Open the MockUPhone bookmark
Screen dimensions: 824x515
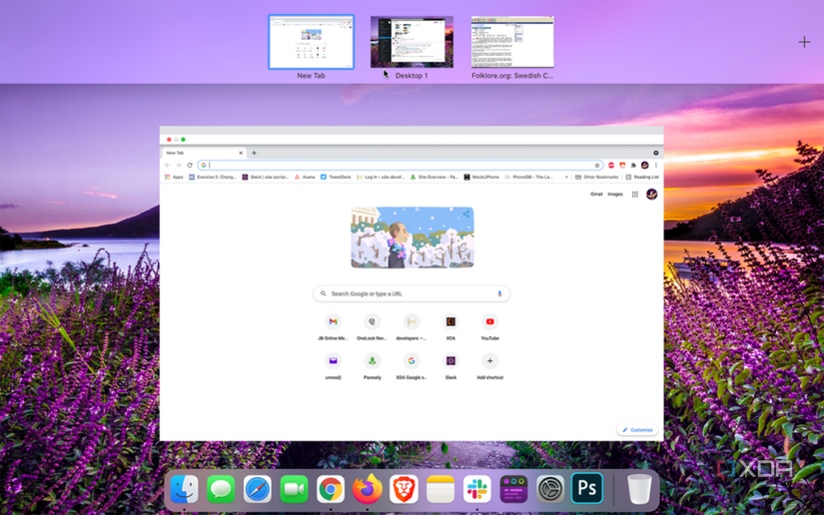pos(481,177)
